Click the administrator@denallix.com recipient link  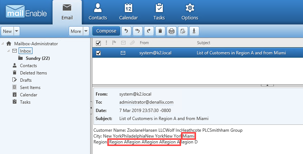click(146, 102)
